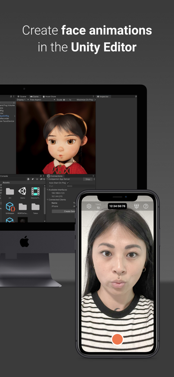Open the Takes folder

click(35, 208)
